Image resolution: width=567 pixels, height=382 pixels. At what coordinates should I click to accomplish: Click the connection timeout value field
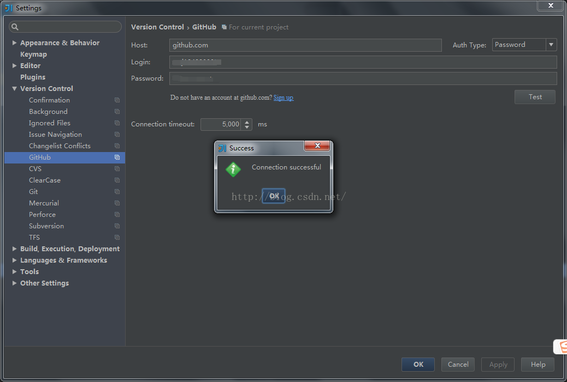tap(222, 124)
